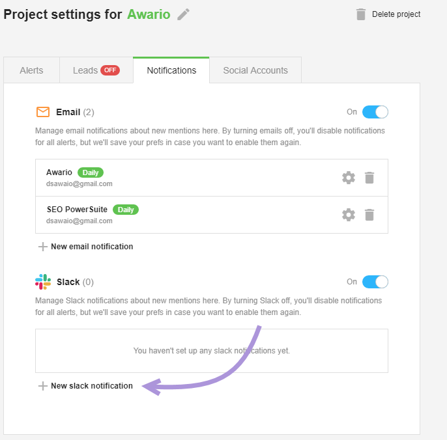Click the Delete project text

[396, 14]
